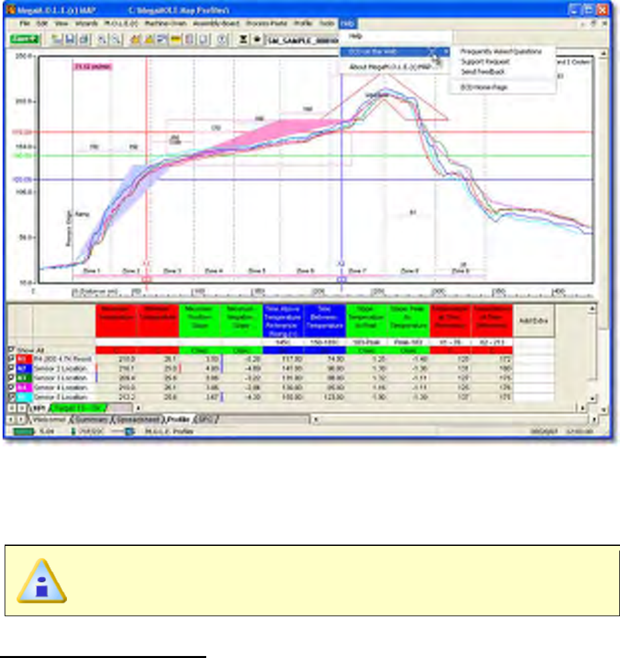Open the Machine-Oven menu
The height and width of the screenshot is (658, 620).
tap(165, 23)
